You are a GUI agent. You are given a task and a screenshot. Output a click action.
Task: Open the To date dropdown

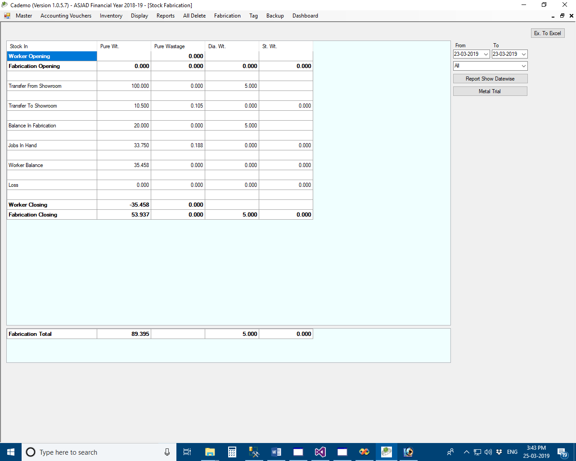point(523,54)
